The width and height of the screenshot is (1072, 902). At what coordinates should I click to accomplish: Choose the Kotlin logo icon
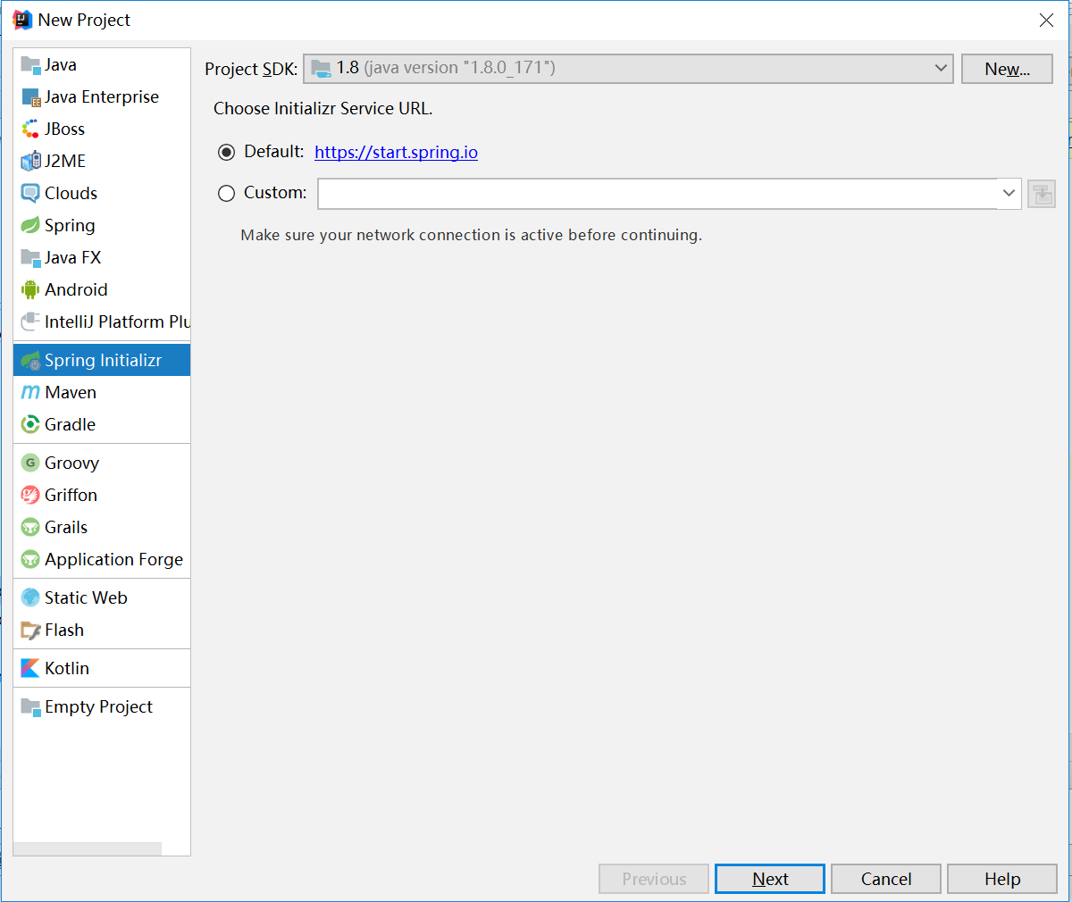tap(30, 668)
